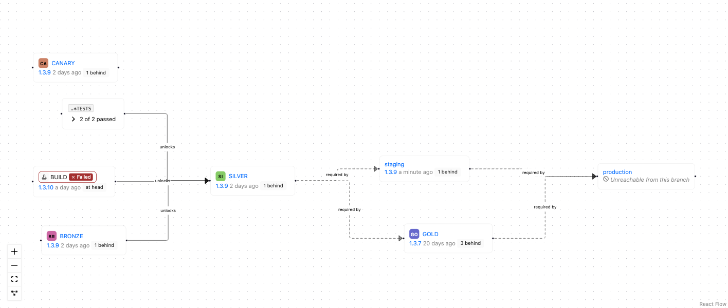728x308 pixels.
Task: Click the BUILD Failed status badge
Action: (x=81, y=177)
